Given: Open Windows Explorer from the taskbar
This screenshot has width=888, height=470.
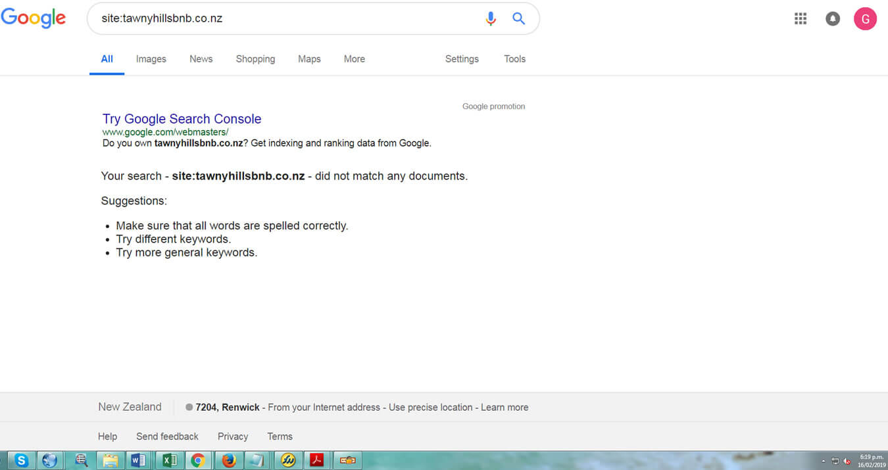Looking at the screenshot, I should tap(110, 460).
